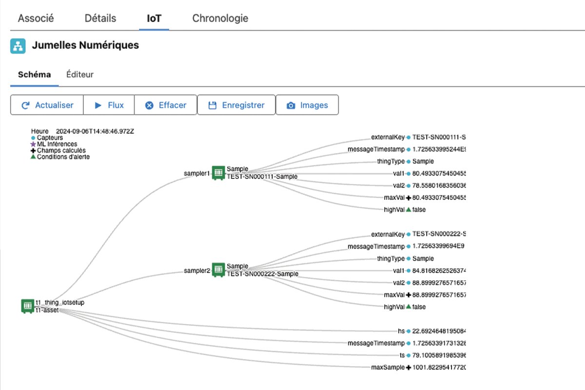Click sampler2 highVal alert triangle
Screen dimensions: 585x390
click(x=409, y=307)
